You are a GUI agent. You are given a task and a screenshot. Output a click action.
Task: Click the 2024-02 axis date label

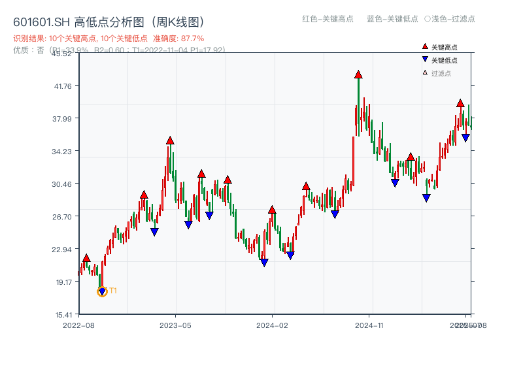tap(271, 324)
